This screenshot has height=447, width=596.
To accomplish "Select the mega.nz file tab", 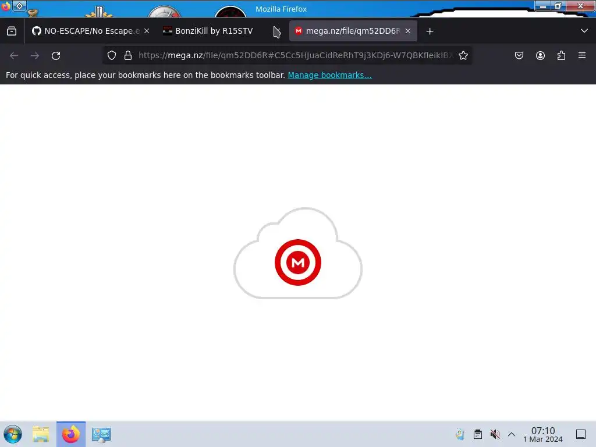I will click(353, 31).
